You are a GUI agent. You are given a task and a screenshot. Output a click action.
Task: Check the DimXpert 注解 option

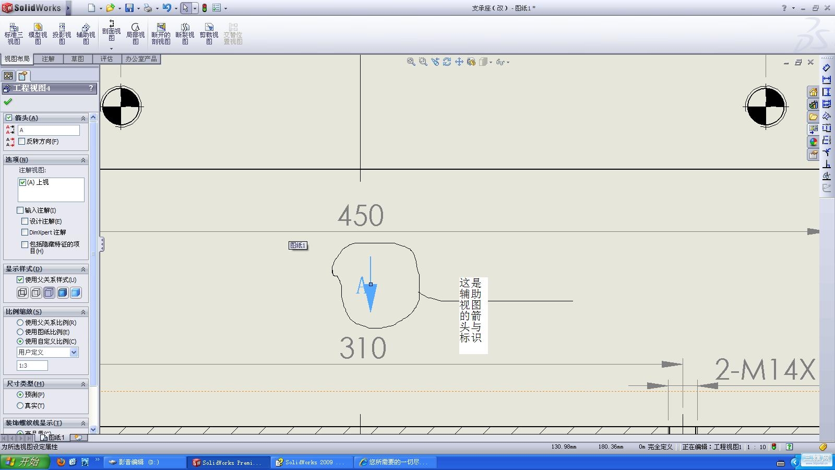(x=25, y=232)
